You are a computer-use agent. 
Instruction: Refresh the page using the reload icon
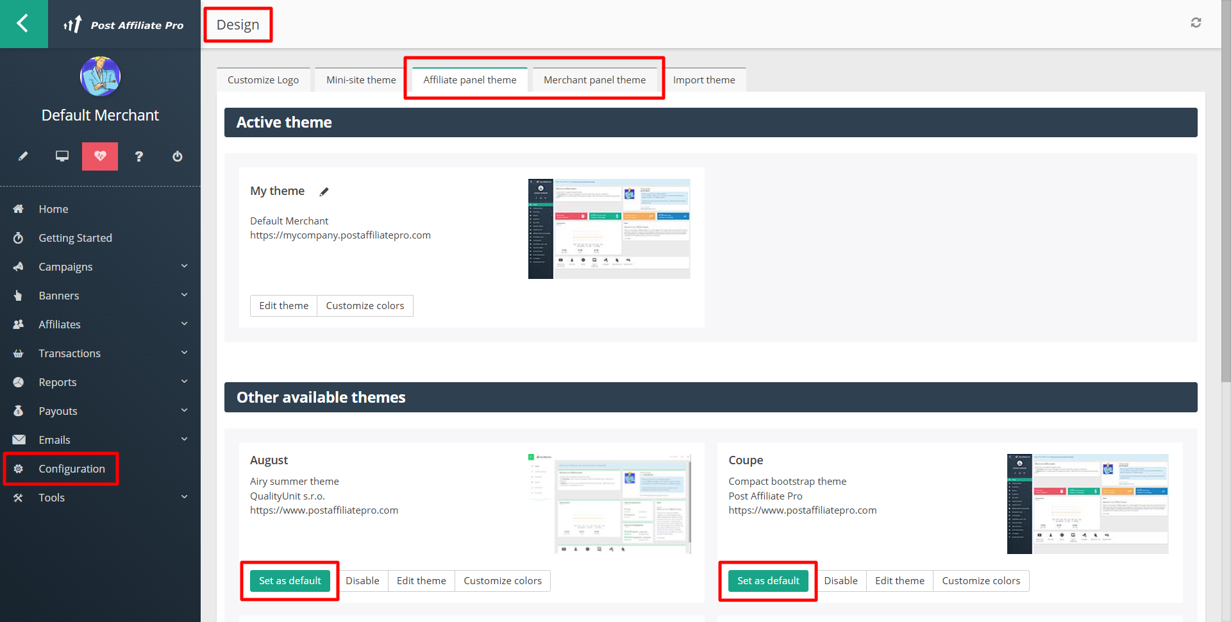tap(1196, 23)
